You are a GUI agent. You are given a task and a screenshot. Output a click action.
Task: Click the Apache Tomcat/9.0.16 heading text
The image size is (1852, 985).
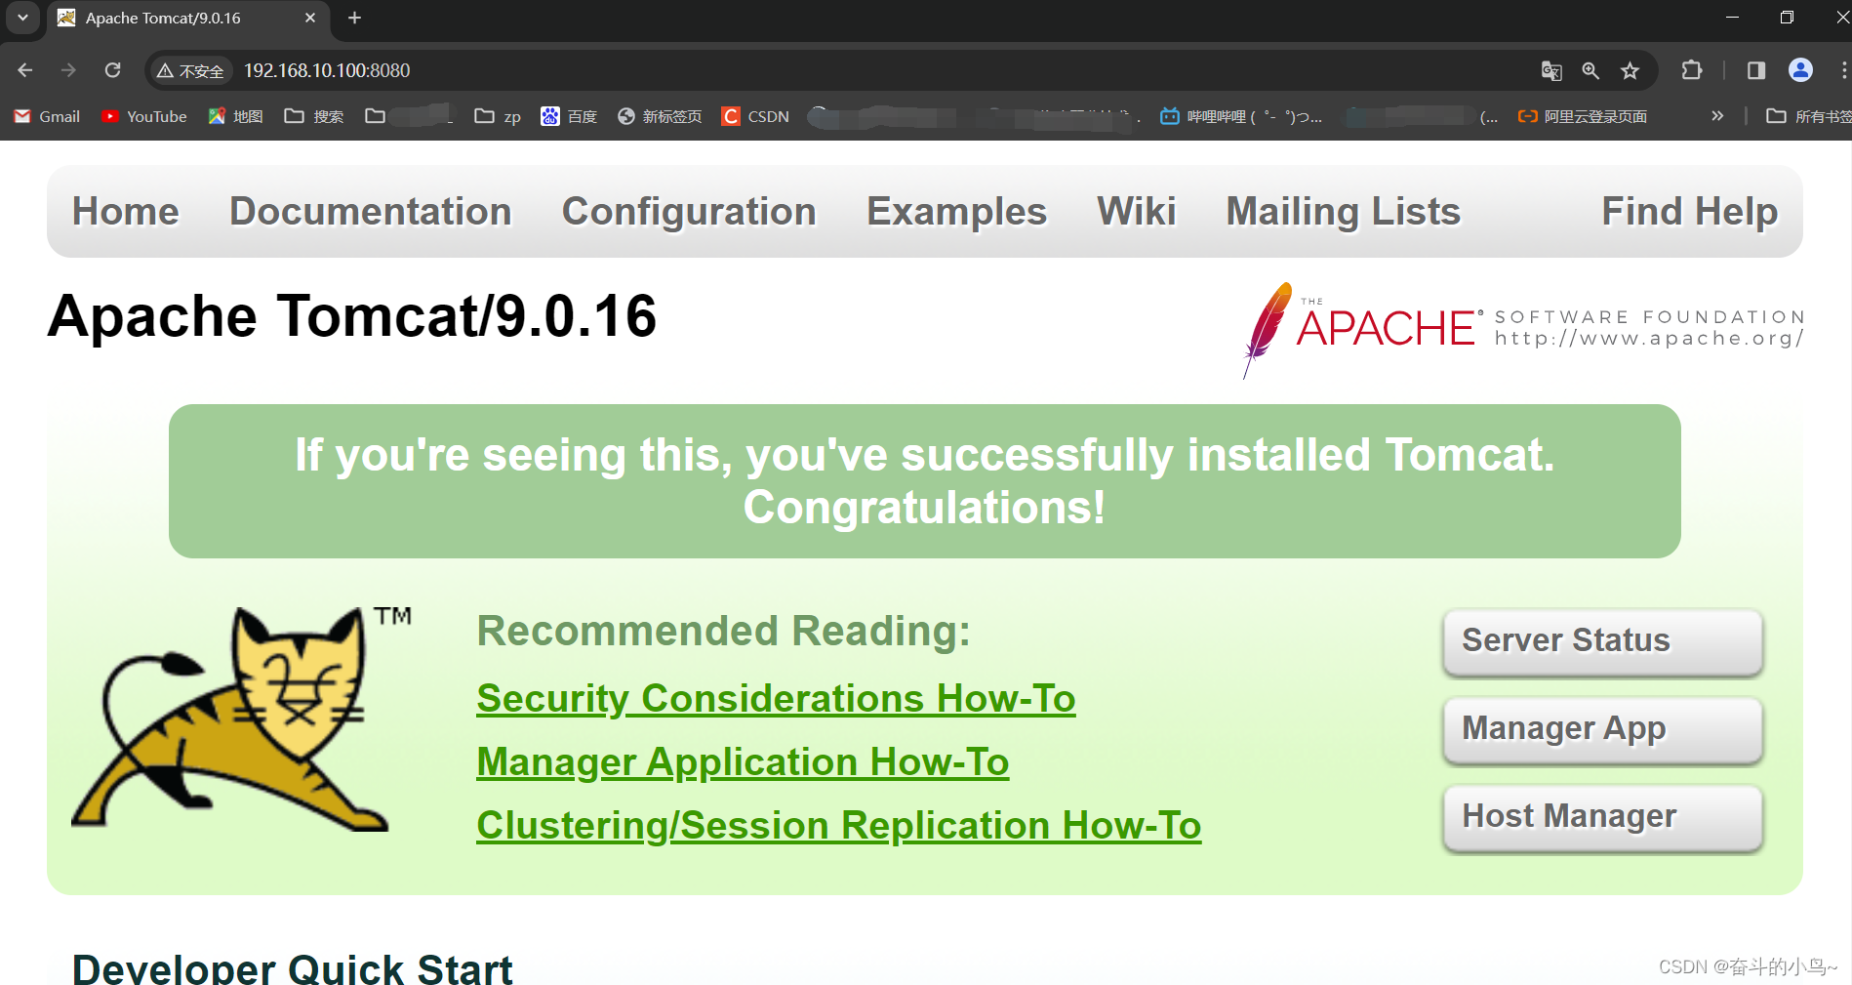pyautogui.click(x=352, y=316)
